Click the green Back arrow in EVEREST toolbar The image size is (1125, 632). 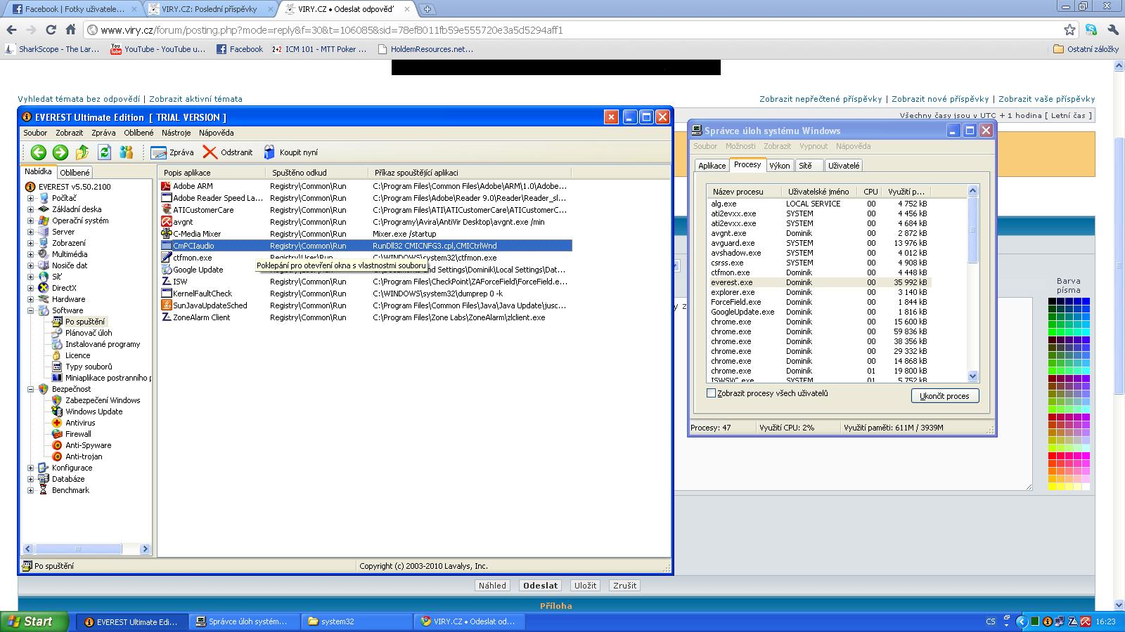[x=38, y=152]
